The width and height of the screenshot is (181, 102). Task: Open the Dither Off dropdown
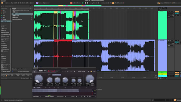click(x=76, y=96)
